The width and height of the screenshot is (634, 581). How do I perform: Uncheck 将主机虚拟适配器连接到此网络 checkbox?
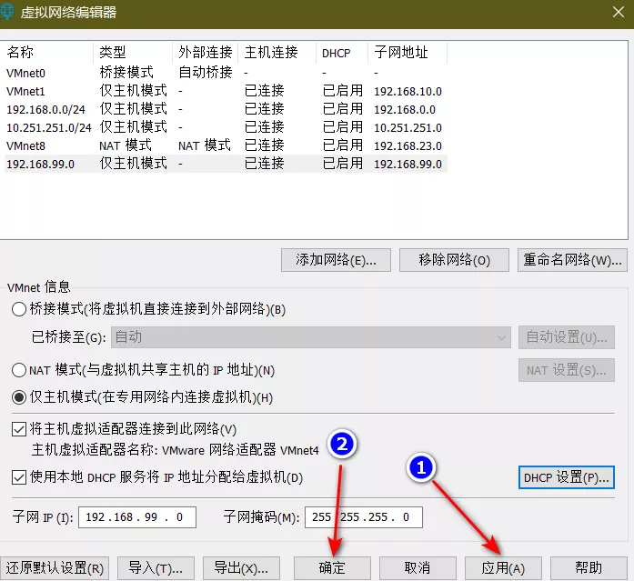coord(19,429)
